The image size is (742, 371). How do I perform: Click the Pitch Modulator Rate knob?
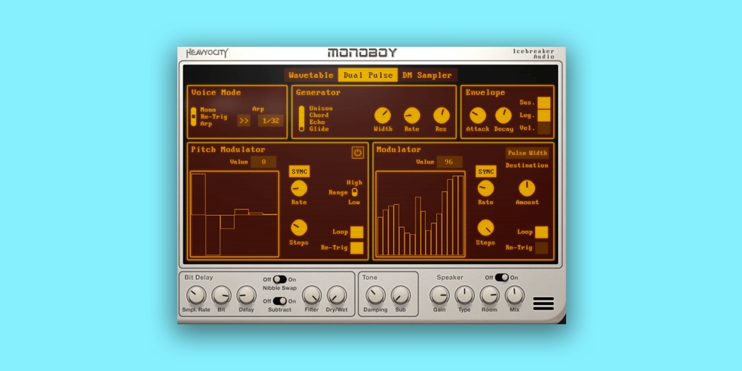(x=299, y=188)
